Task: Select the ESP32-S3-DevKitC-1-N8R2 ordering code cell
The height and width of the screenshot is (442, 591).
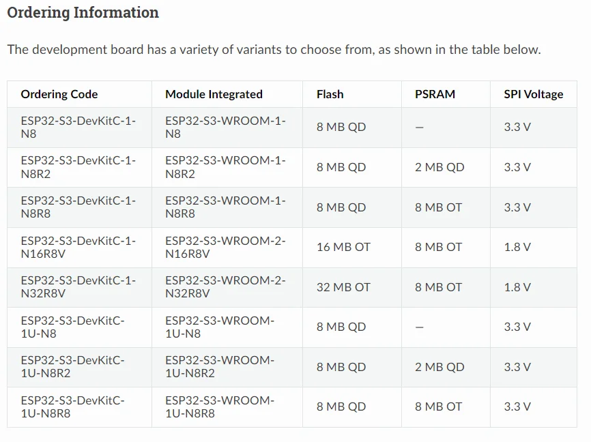Action: coord(78,167)
